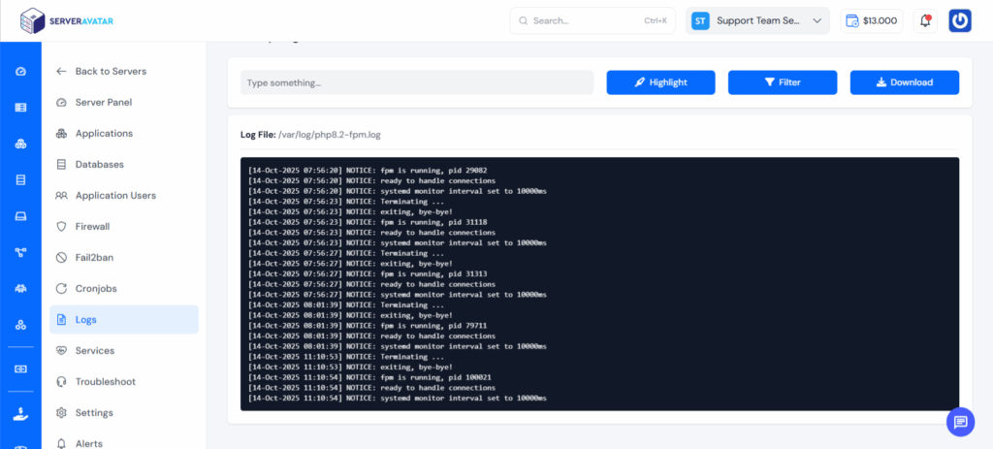Screen dimensions: 993x449
Task: Open the hand-with-dollar icon in blue rail
Action: (x=20, y=413)
